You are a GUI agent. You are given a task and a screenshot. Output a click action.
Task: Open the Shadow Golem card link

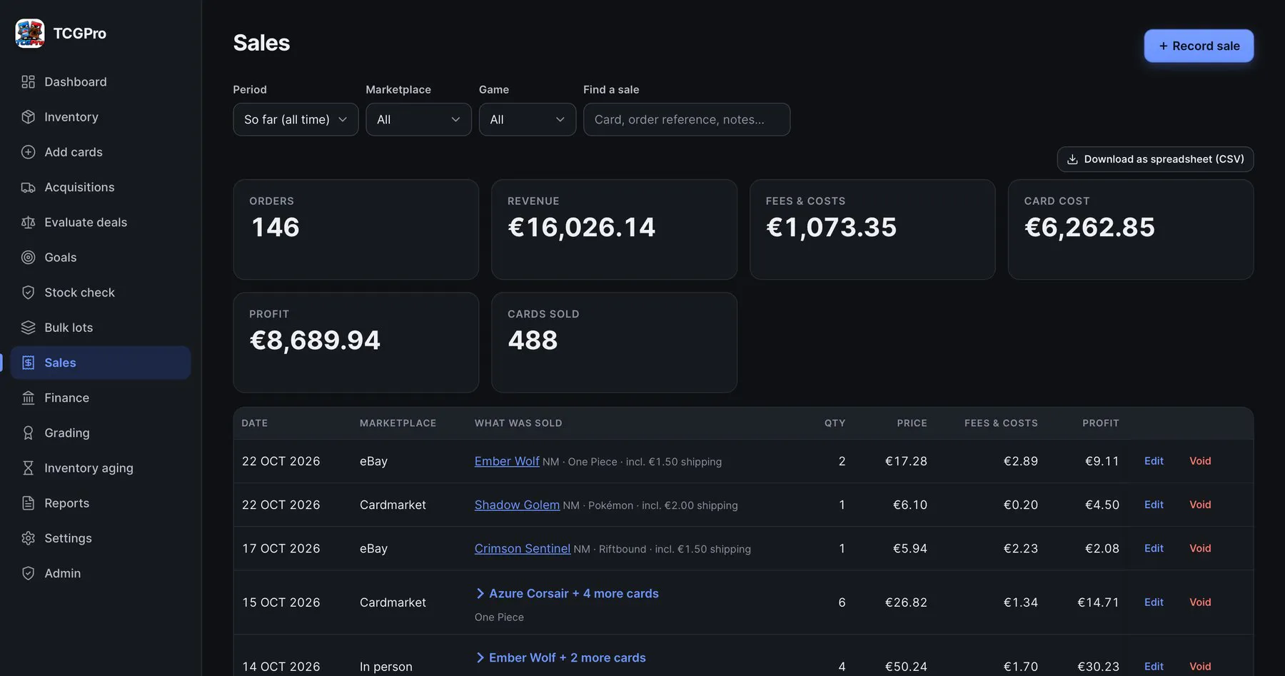point(517,505)
